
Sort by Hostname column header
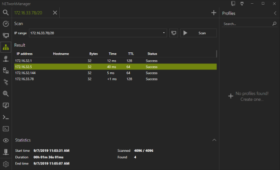(x=61, y=54)
